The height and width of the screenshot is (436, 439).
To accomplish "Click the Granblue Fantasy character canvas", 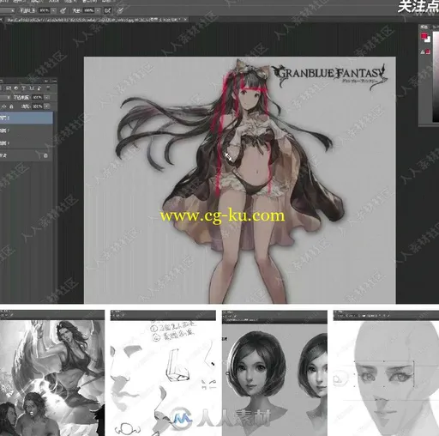I will [x=239, y=180].
